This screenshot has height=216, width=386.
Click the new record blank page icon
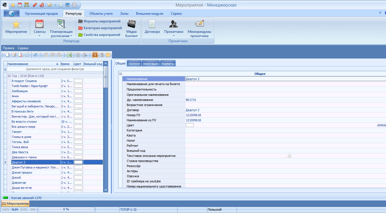click(x=8, y=55)
